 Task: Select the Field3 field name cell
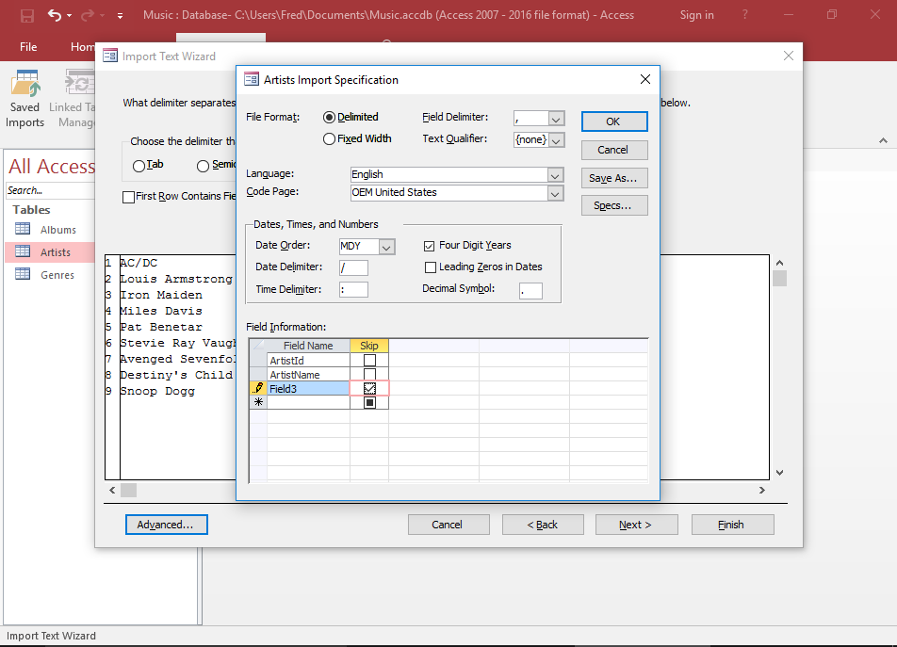click(x=308, y=389)
